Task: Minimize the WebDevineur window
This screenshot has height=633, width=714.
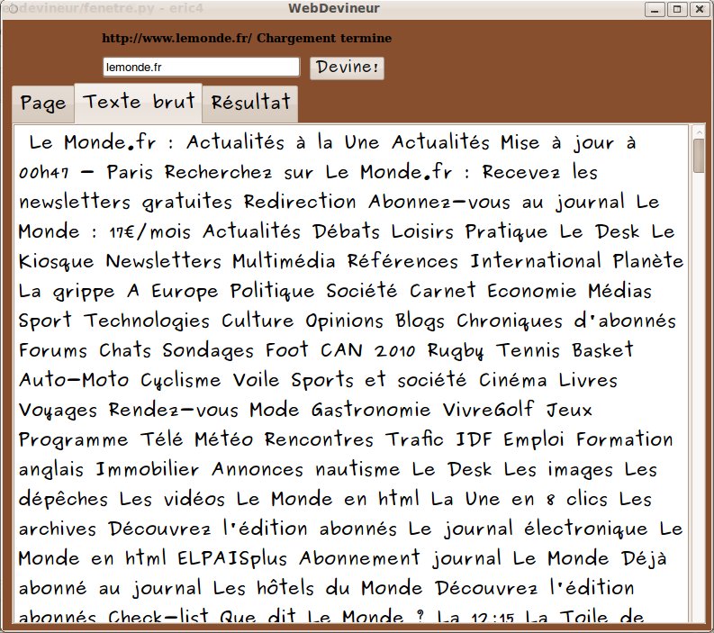Action: coord(655,9)
